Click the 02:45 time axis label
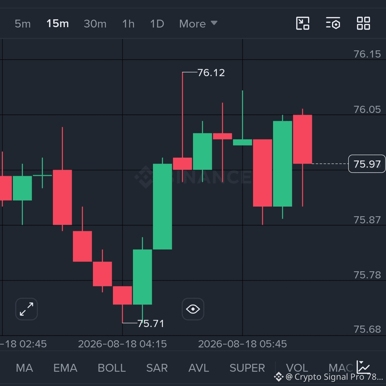The height and width of the screenshot is (386, 386). 23,344
